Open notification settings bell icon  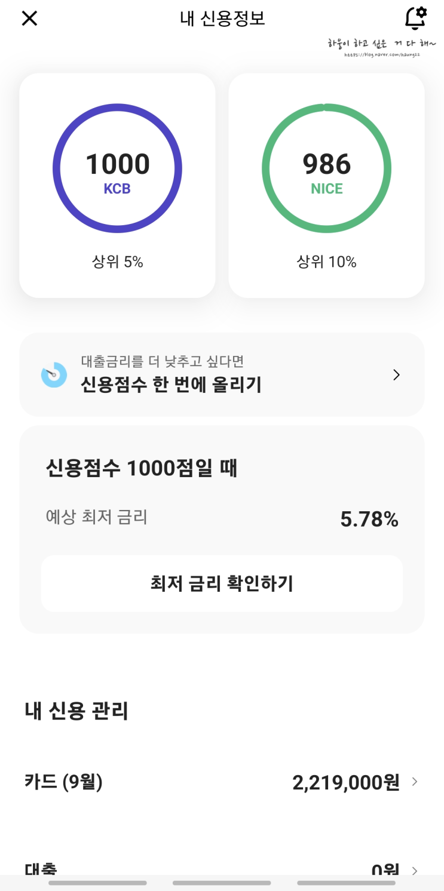(x=415, y=18)
